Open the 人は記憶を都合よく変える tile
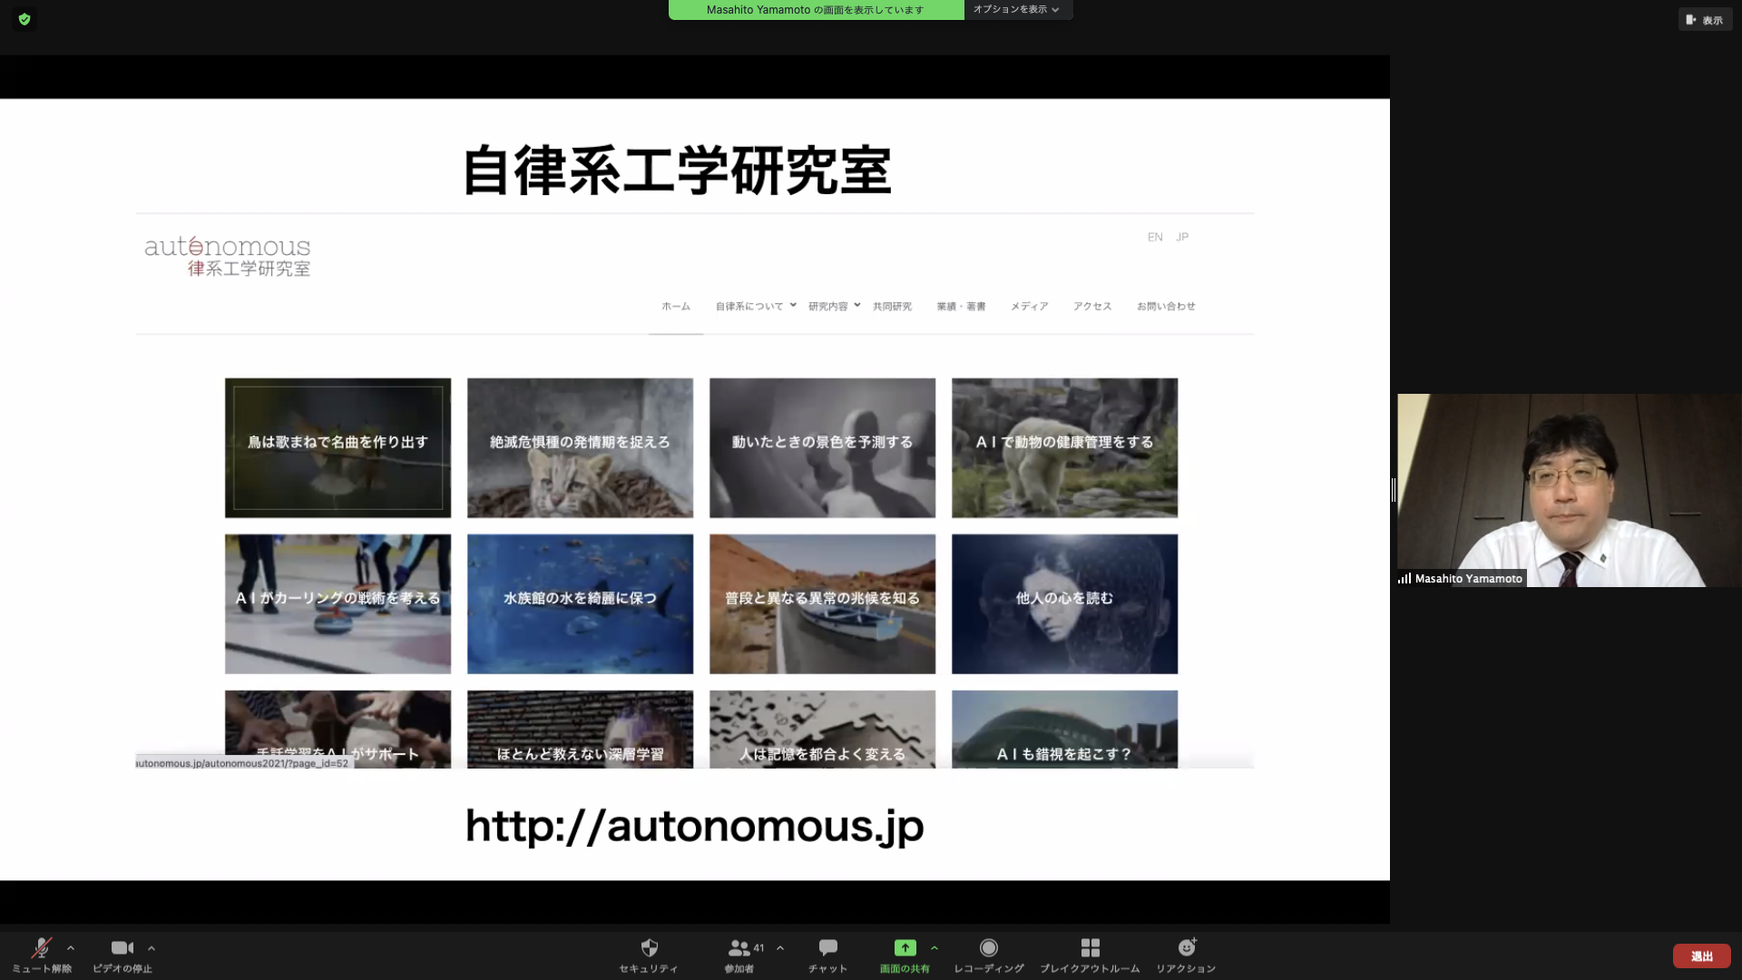This screenshot has width=1742, height=980. tap(822, 730)
